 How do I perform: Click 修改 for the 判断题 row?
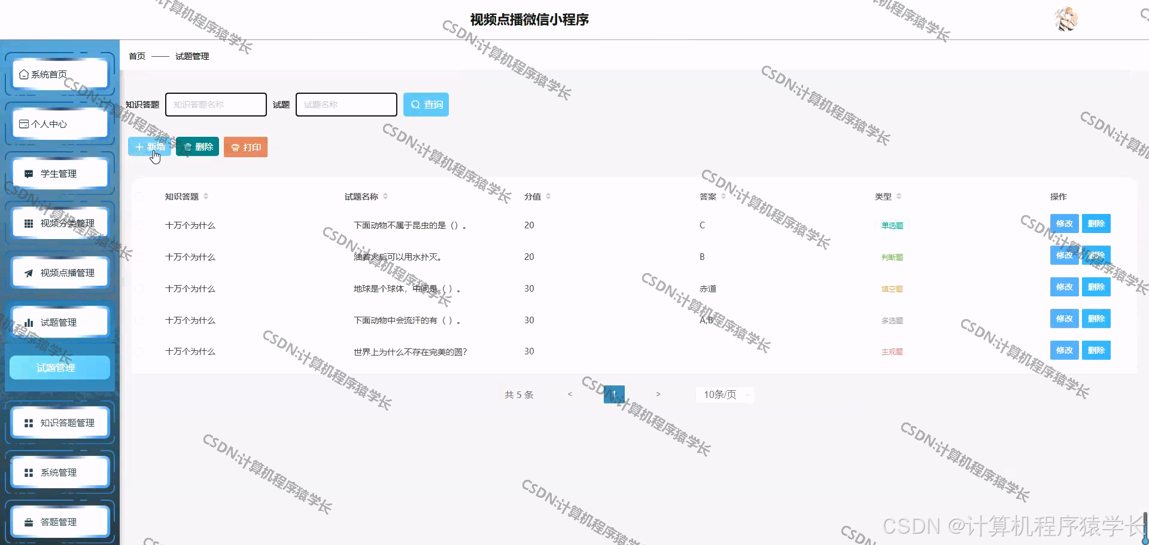(1065, 255)
